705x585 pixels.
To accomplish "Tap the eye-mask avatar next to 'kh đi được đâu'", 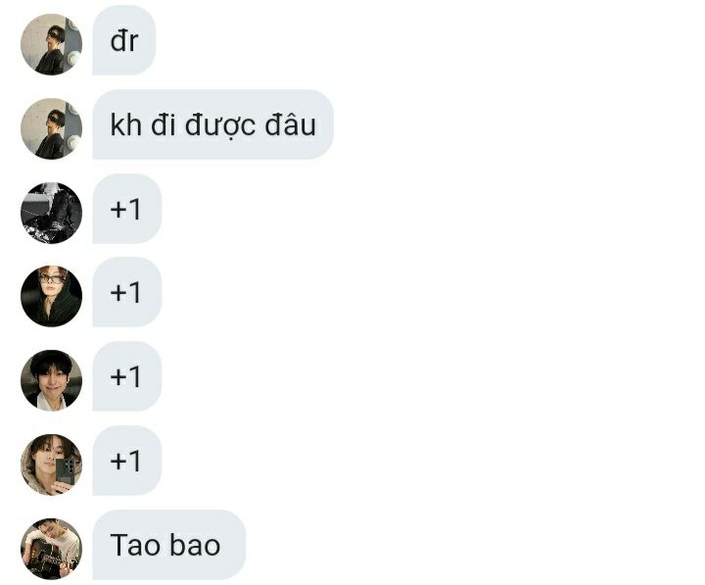I will 51,128.
